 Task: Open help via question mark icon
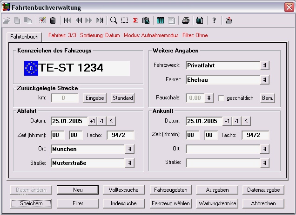(214, 20)
